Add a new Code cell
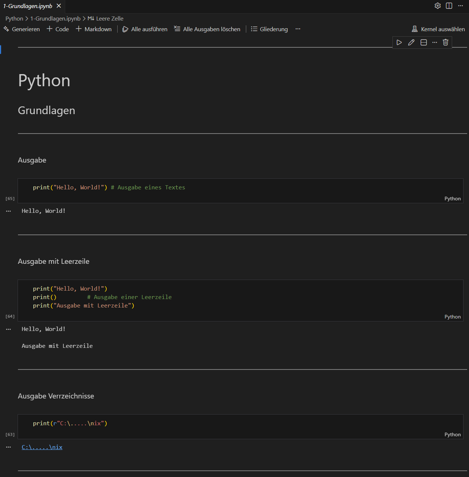469x477 pixels. click(x=58, y=29)
